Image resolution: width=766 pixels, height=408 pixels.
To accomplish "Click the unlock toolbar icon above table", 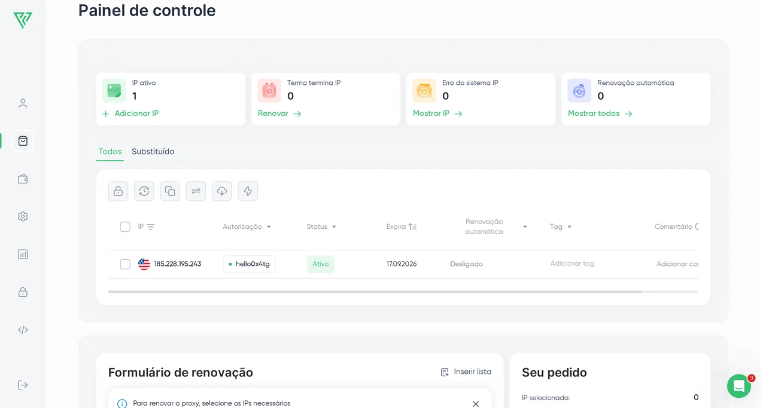I will coord(118,191).
